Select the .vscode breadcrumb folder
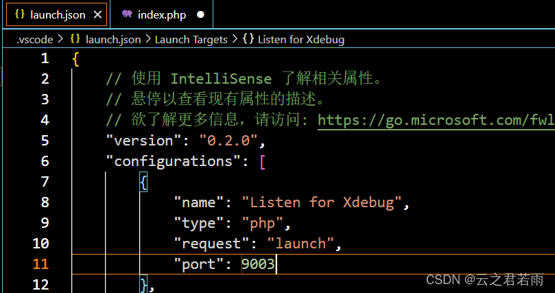The width and height of the screenshot is (555, 293). (35, 39)
